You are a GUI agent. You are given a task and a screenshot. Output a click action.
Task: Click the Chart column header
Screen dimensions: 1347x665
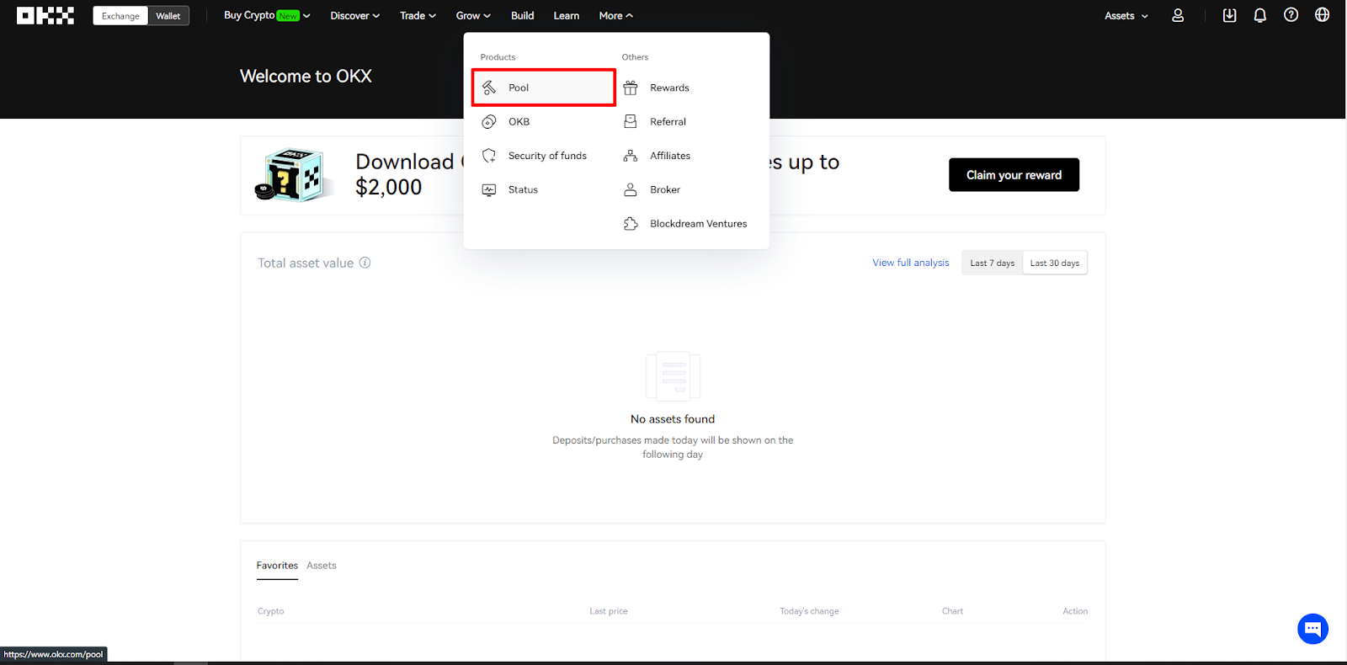point(952,611)
